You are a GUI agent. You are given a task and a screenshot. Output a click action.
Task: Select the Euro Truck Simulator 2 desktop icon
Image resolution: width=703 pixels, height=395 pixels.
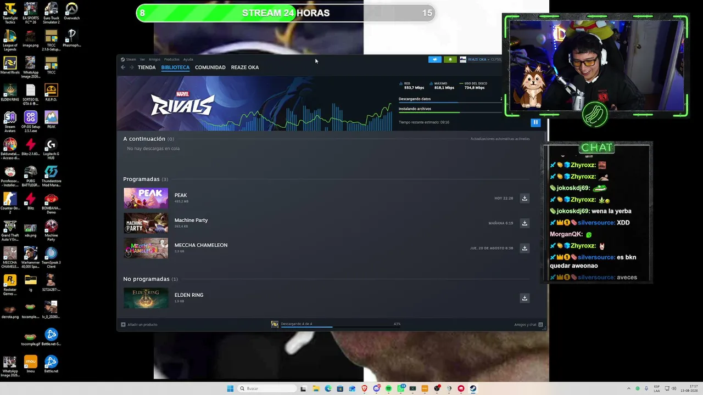pos(51,13)
